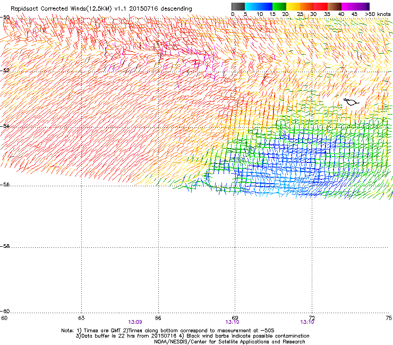This screenshot has height=345, width=393.
Task: Click the 'Data buffer is 22 hrs' note
Action: coord(192,336)
